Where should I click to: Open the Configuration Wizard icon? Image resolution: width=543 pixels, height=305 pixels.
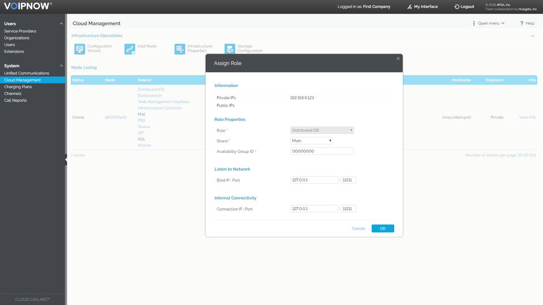pos(80,49)
